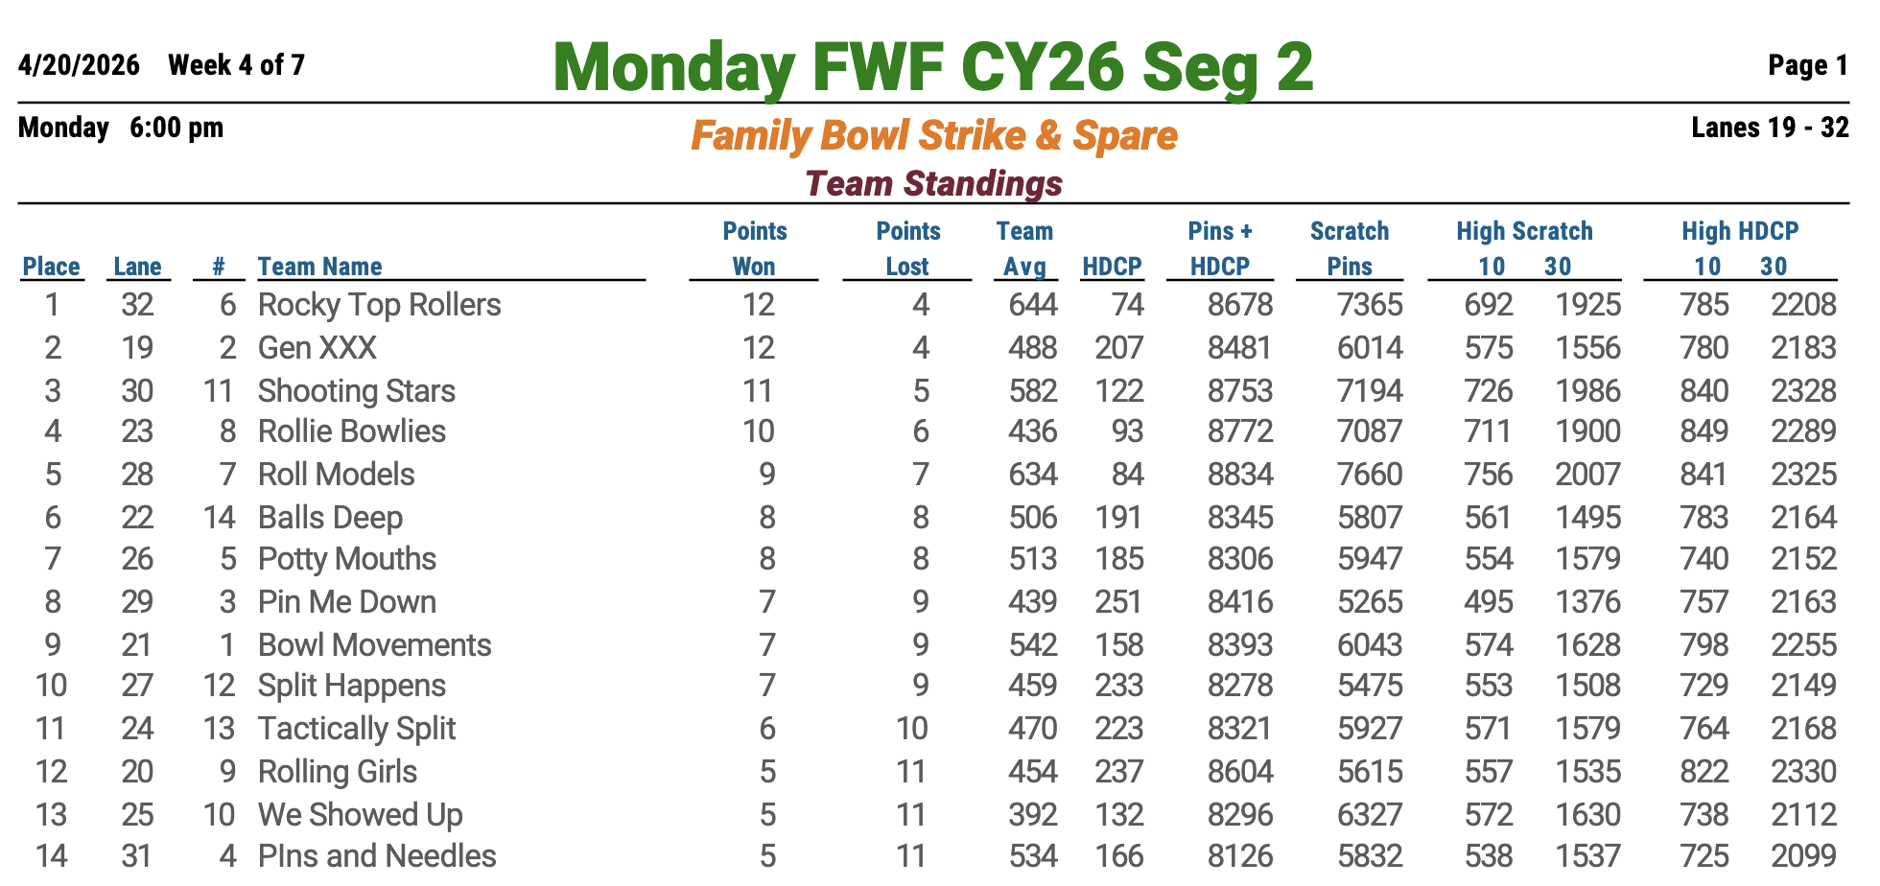Click the High HDCP header

(1740, 231)
